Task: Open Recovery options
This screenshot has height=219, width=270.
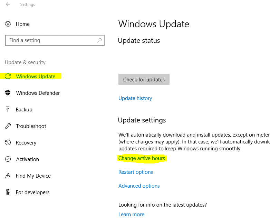Action: click(x=26, y=143)
